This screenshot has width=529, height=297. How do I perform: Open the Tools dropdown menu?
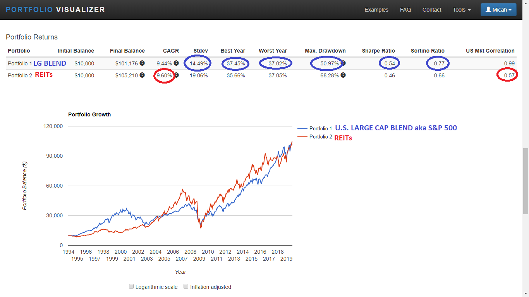point(462,10)
